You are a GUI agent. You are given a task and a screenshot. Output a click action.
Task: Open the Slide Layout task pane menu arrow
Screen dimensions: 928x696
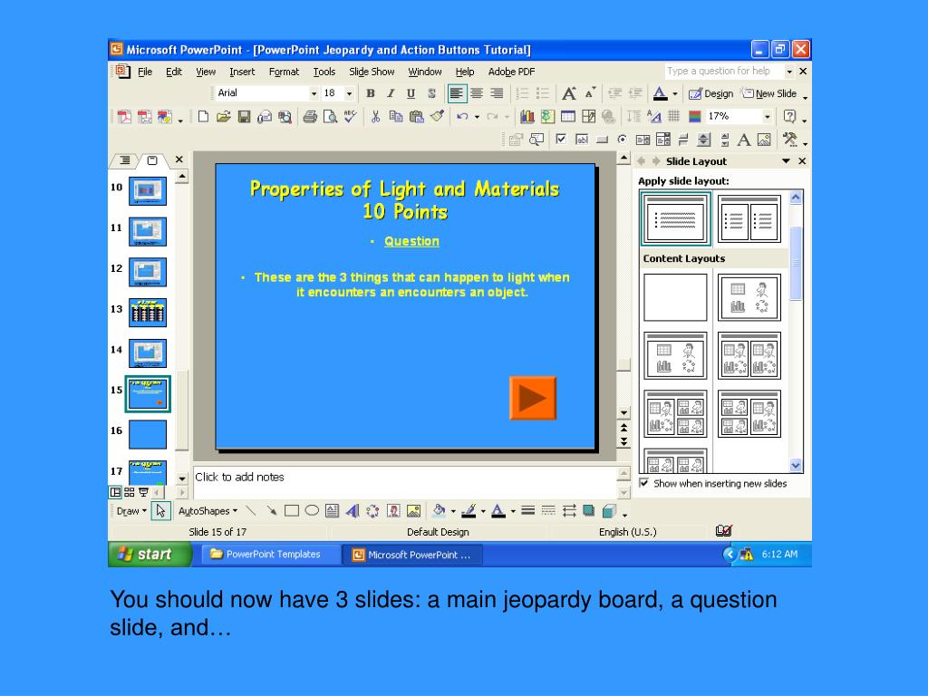(x=786, y=161)
